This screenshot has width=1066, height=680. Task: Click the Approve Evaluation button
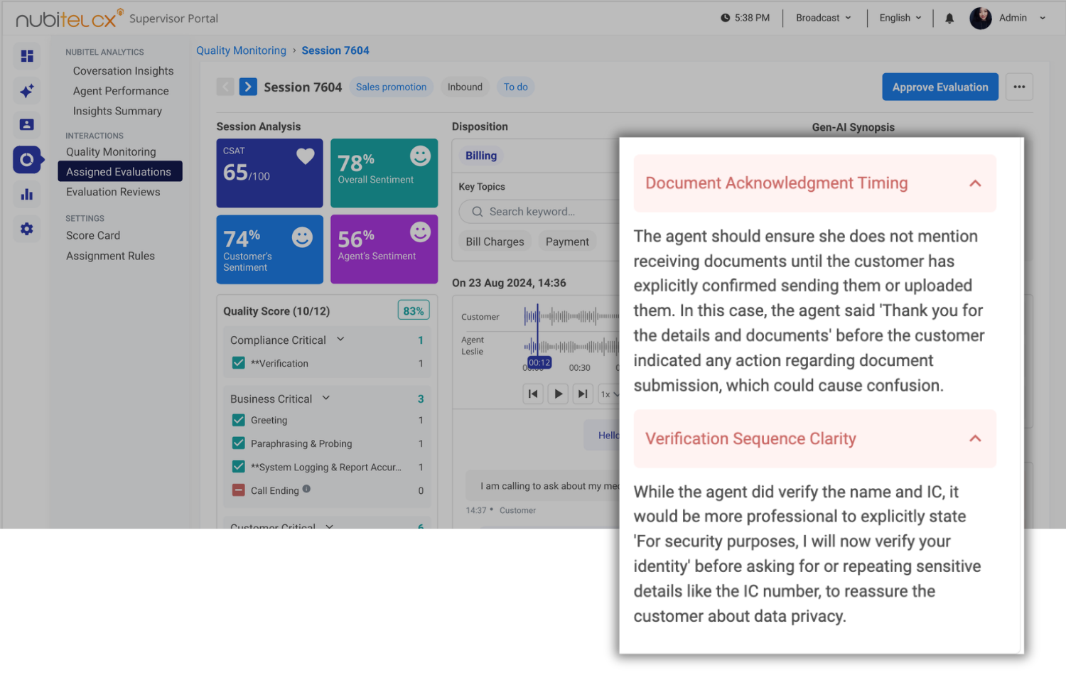click(940, 87)
